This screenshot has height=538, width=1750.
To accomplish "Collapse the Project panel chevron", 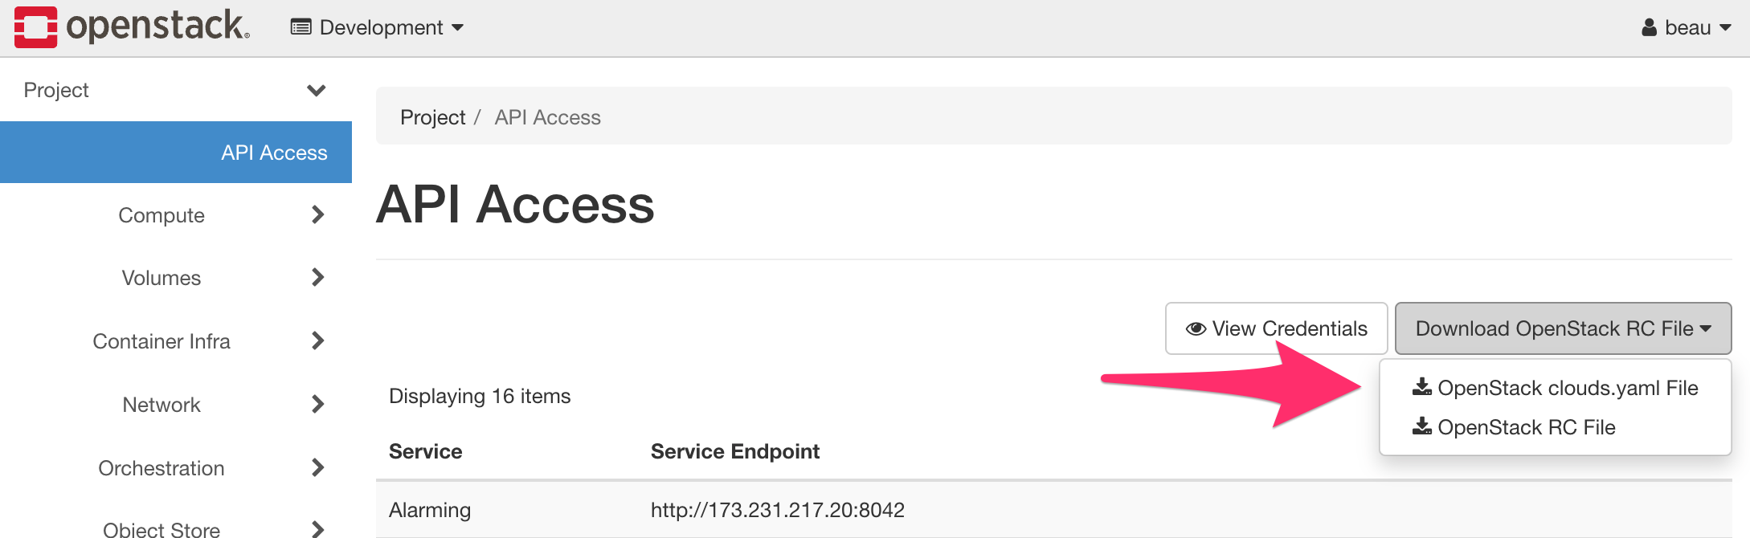I will click(317, 90).
